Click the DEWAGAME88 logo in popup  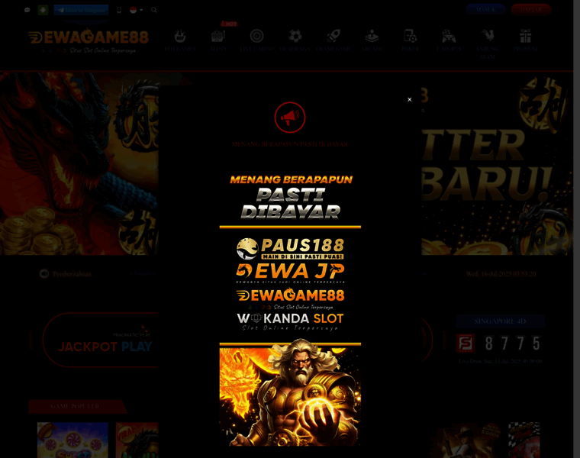pos(290,299)
